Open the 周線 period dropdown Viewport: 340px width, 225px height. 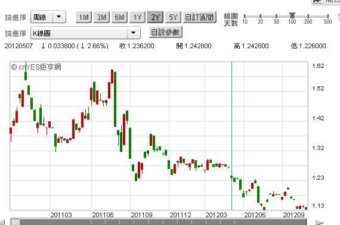[48, 17]
